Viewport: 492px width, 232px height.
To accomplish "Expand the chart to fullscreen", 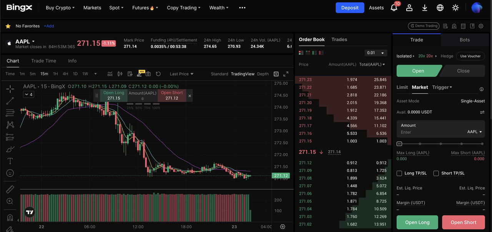I will (x=286, y=74).
